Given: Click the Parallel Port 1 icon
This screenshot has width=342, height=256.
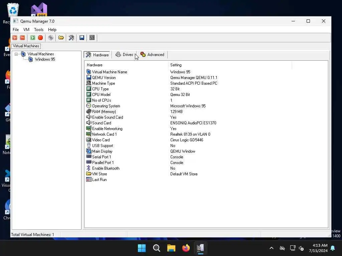Looking at the screenshot, I should point(89,162).
